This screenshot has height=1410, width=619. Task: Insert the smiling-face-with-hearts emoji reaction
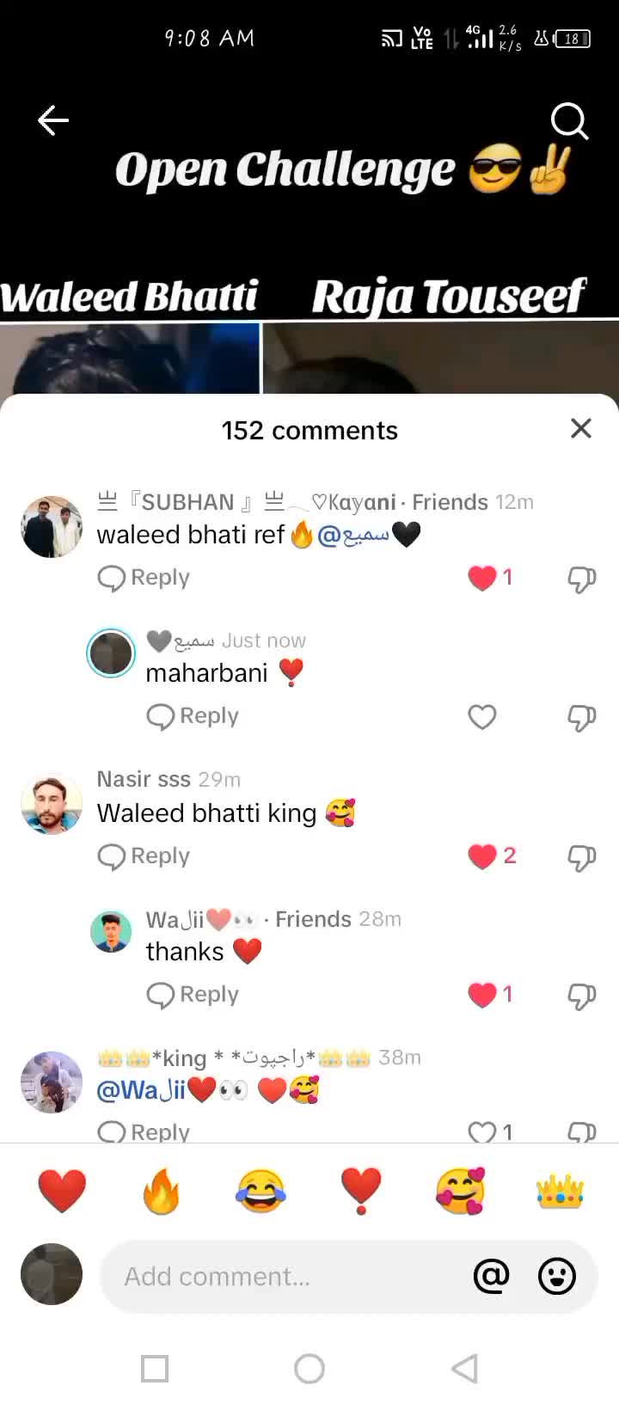point(461,1192)
